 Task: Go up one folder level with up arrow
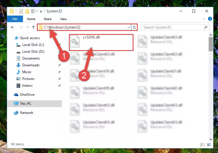pyautogui.click(x=33, y=27)
